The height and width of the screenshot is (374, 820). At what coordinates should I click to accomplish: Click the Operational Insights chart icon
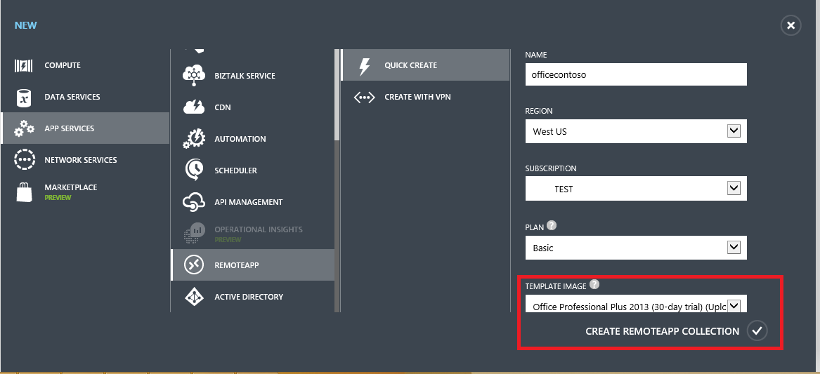click(194, 234)
